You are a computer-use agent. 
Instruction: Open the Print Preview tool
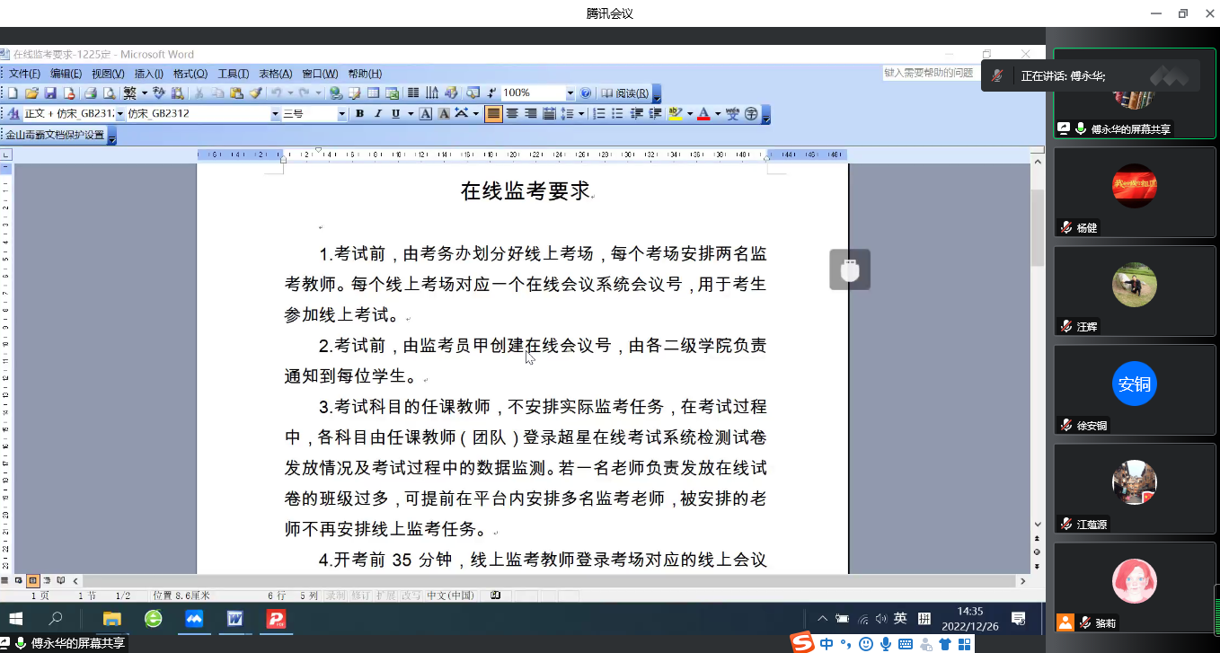tap(109, 93)
